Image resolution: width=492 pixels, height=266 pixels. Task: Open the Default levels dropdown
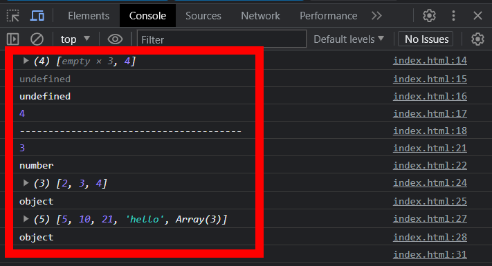[349, 39]
